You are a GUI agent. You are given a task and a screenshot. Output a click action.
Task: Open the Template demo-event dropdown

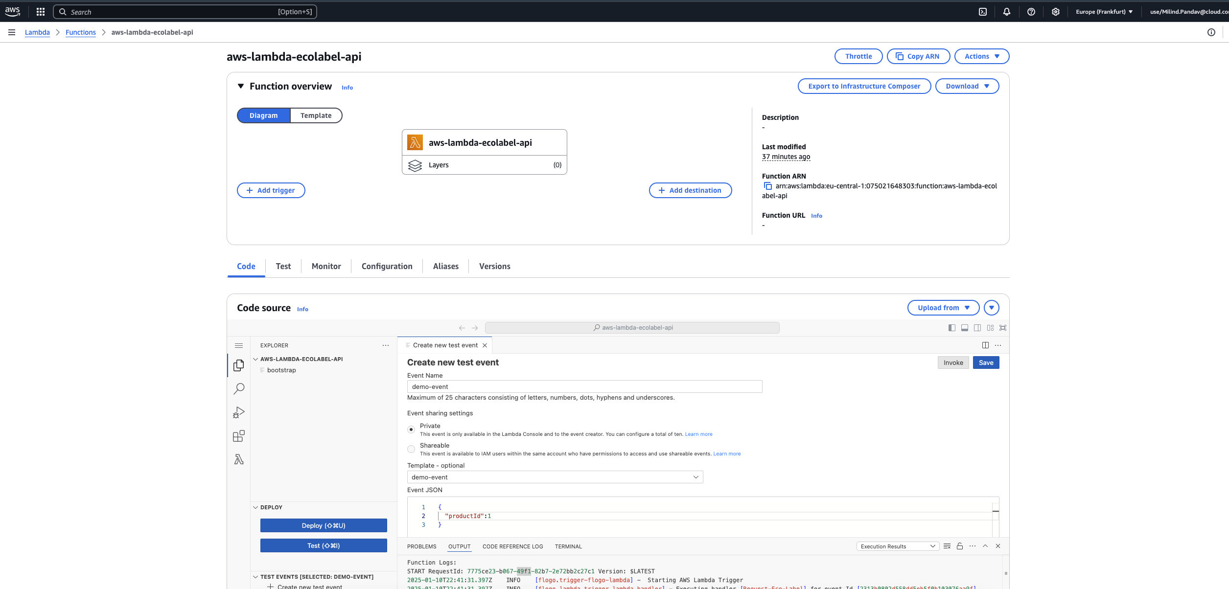click(555, 477)
